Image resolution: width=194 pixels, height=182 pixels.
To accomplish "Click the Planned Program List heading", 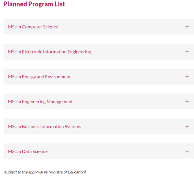I will 34,4.
